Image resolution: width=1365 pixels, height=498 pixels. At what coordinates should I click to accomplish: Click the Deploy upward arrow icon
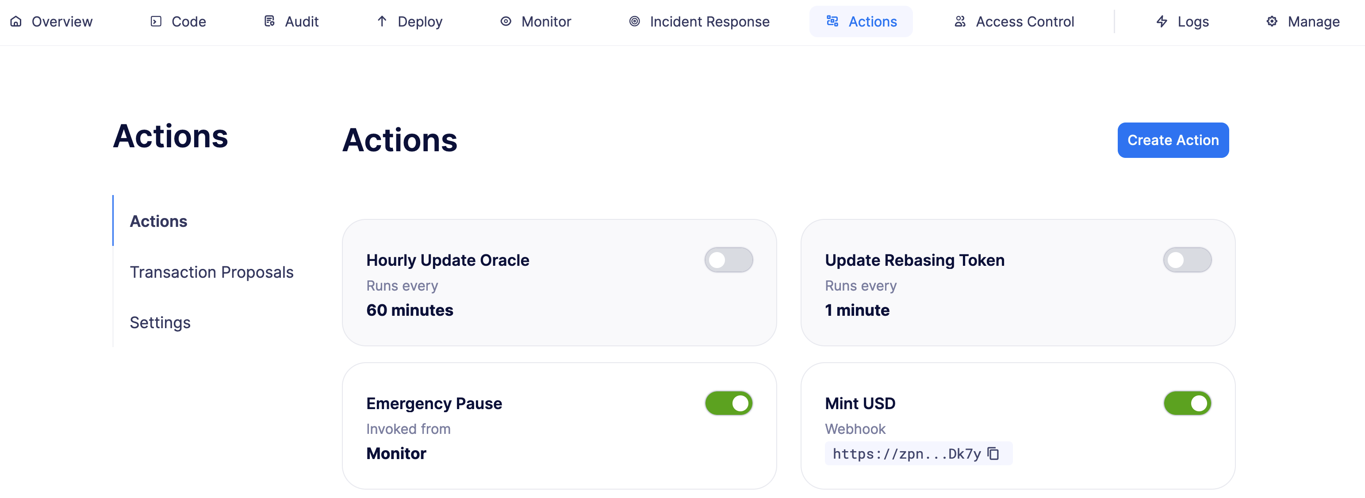(x=382, y=21)
